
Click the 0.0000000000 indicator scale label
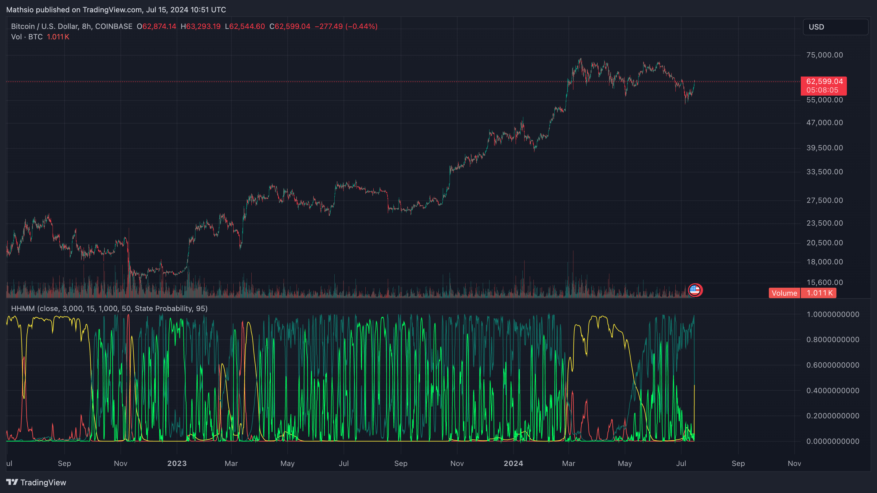coord(832,441)
